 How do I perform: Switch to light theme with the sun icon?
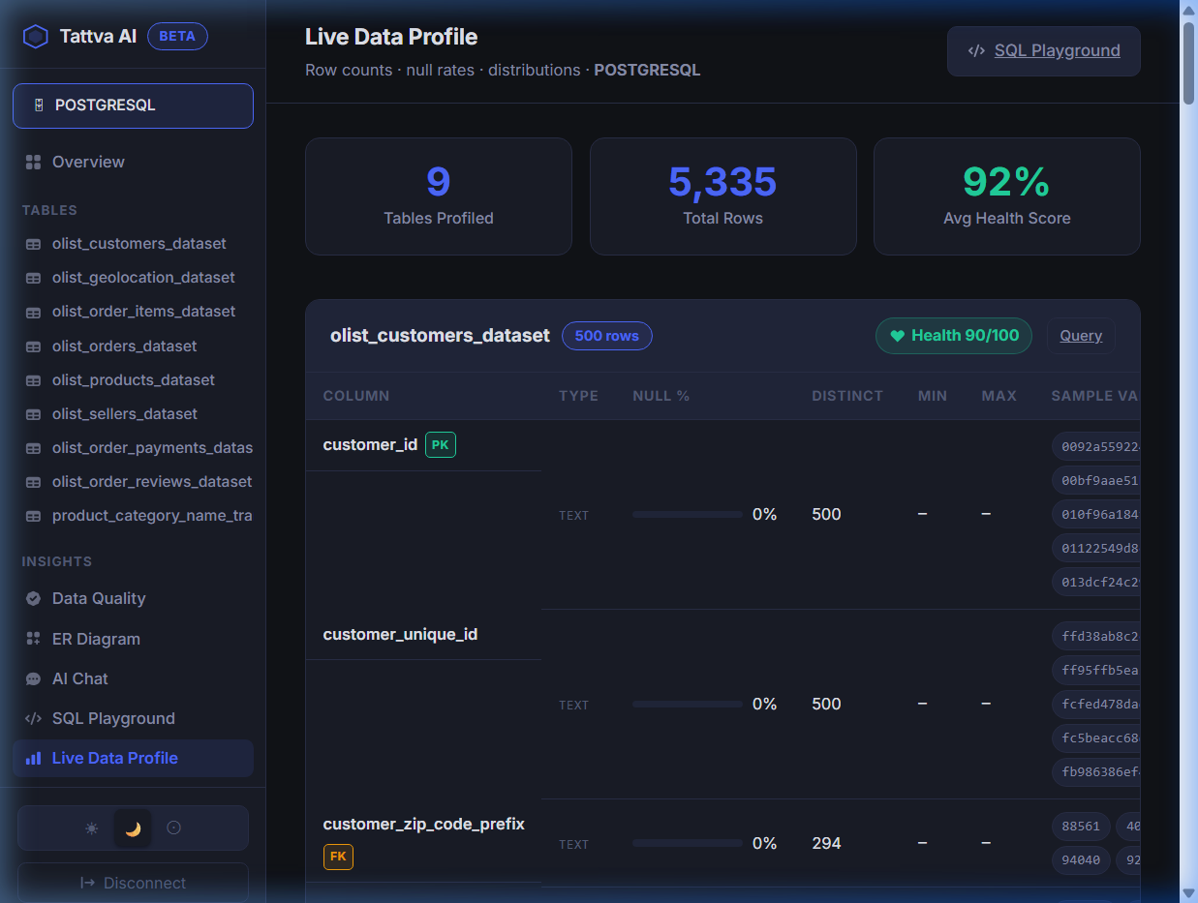pyautogui.click(x=91, y=828)
